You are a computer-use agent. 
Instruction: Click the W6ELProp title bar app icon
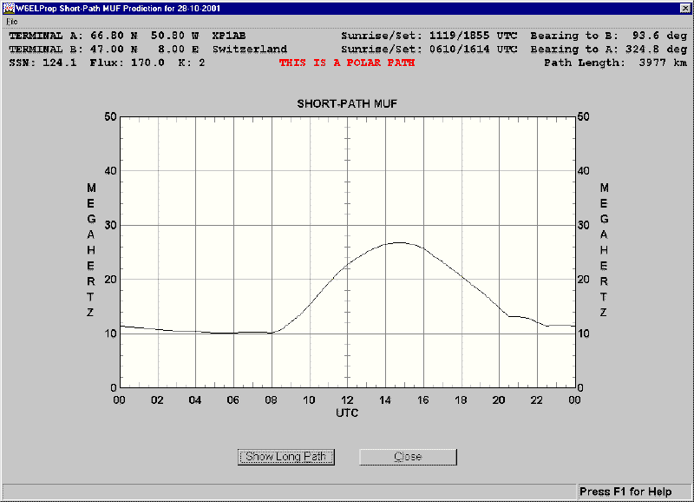pyautogui.click(x=9, y=8)
